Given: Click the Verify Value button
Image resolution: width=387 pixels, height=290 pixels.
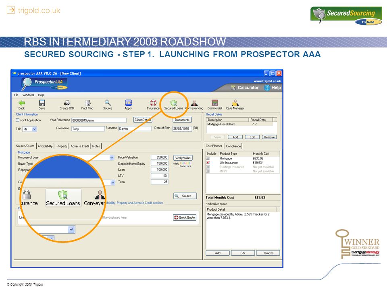Looking at the screenshot, I should (183, 158).
